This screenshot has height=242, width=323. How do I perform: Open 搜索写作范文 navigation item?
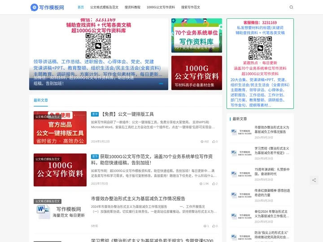[x=191, y=7]
